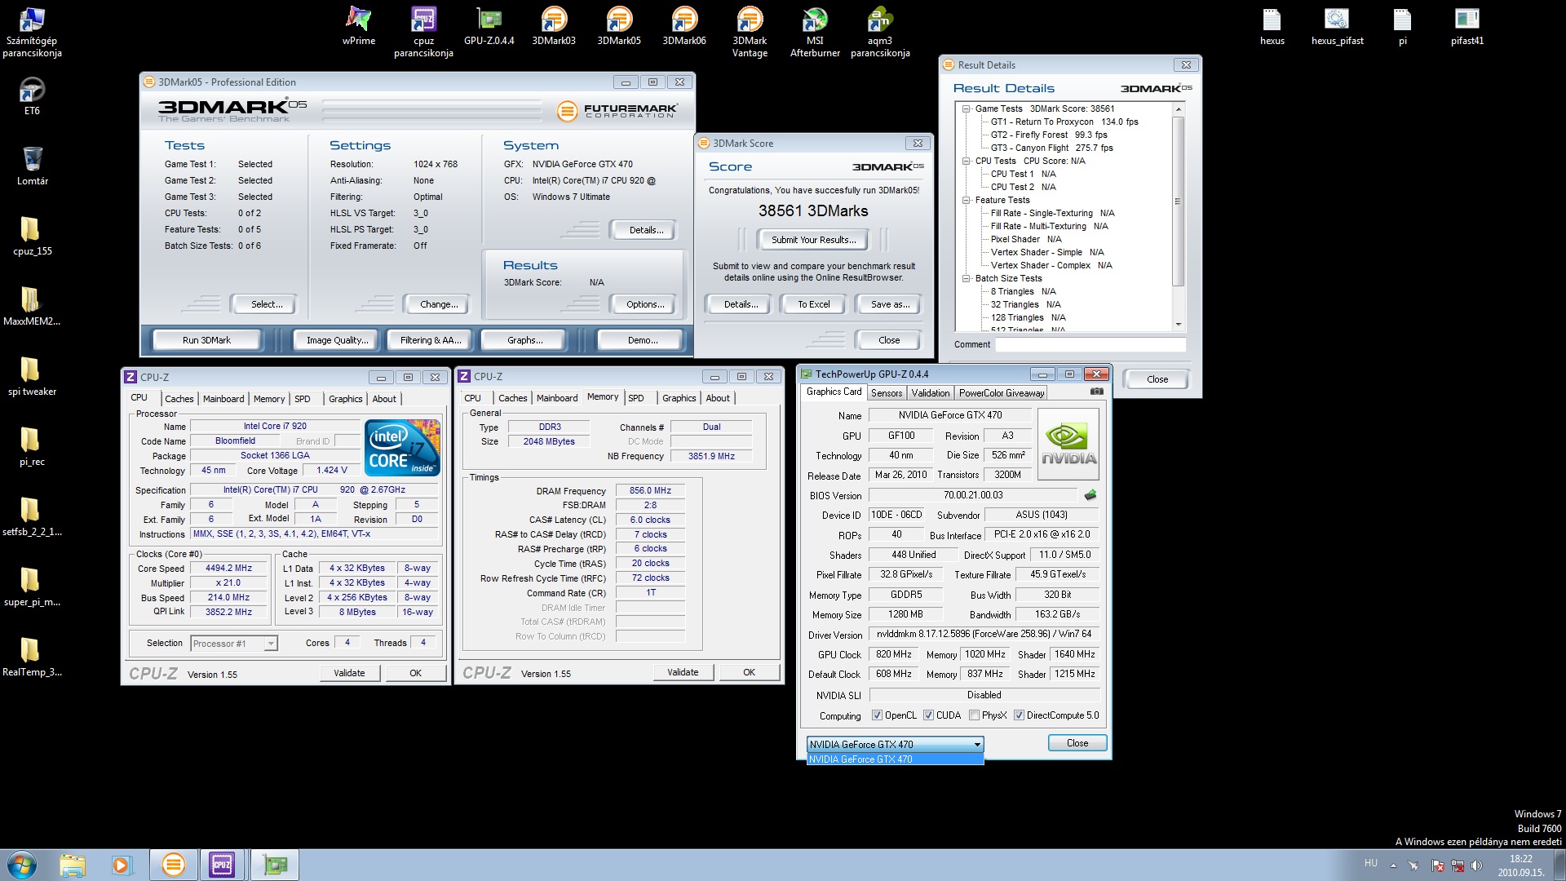This screenshot has height=881, width=1566.
Task: Open SPD tab in right CPU-Z window
Action: 636,398
